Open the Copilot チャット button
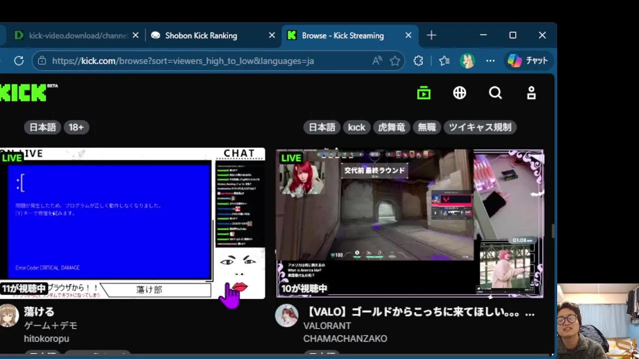 tap(528, 61)
